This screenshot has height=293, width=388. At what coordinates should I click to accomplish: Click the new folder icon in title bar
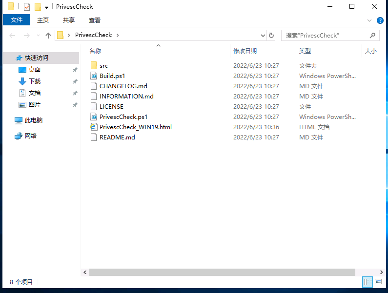coord(38,7)
